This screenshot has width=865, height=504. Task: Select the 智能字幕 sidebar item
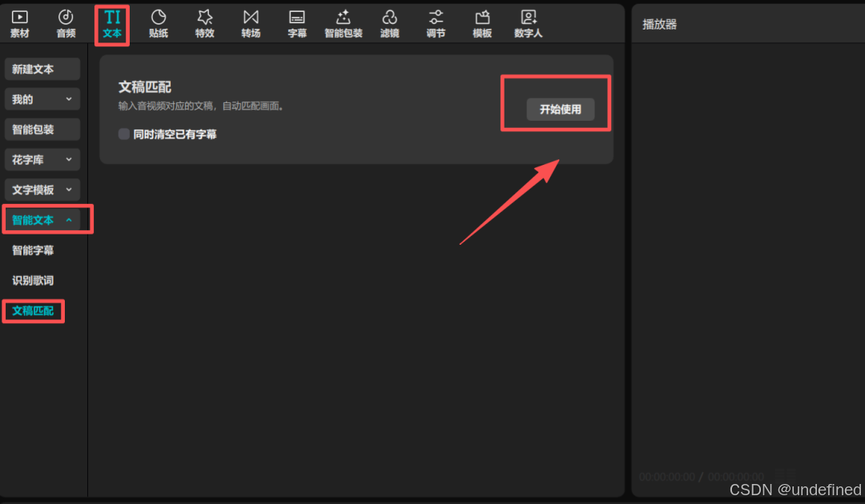click(33, 250)
